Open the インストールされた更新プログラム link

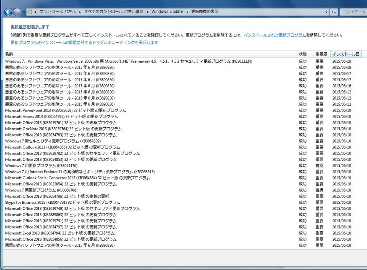click(275, 35)
